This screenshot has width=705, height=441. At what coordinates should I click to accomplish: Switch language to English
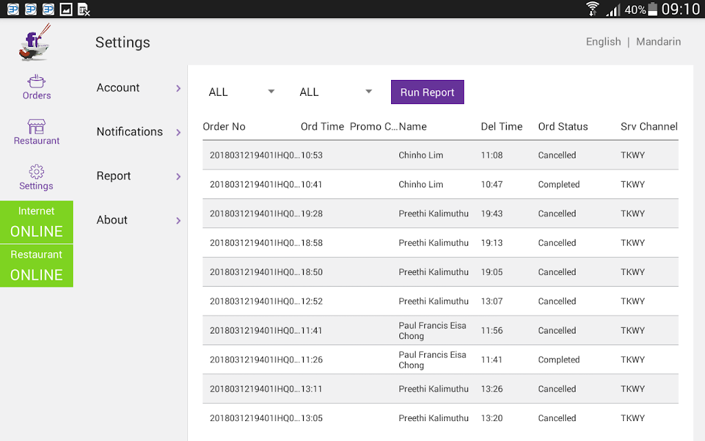(603, 41)
